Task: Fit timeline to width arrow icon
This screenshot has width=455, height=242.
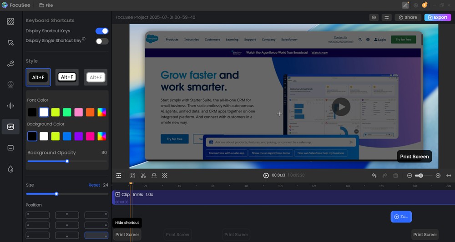Action: [449, 175]
